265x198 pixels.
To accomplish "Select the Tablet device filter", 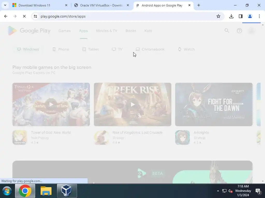I will tap(90, 49).
